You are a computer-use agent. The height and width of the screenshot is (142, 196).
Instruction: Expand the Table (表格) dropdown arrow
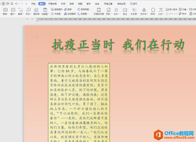(x=7, y=14)
